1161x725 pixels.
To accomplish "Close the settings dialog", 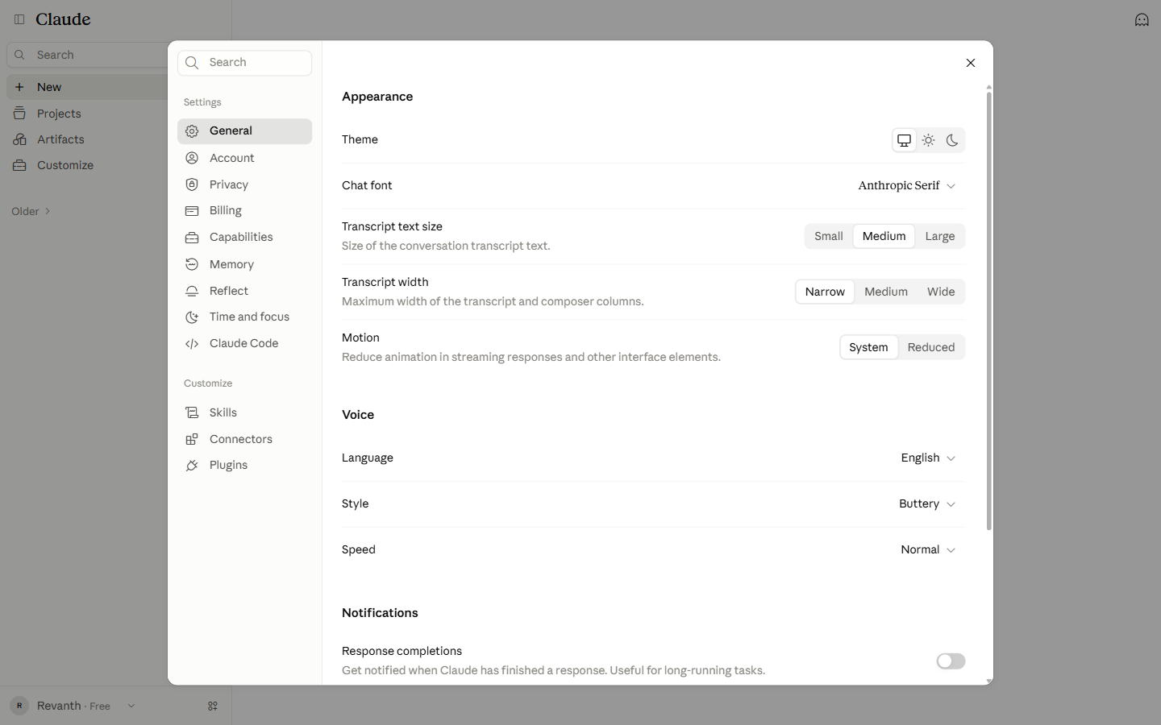I will click(x=971, y=63).
